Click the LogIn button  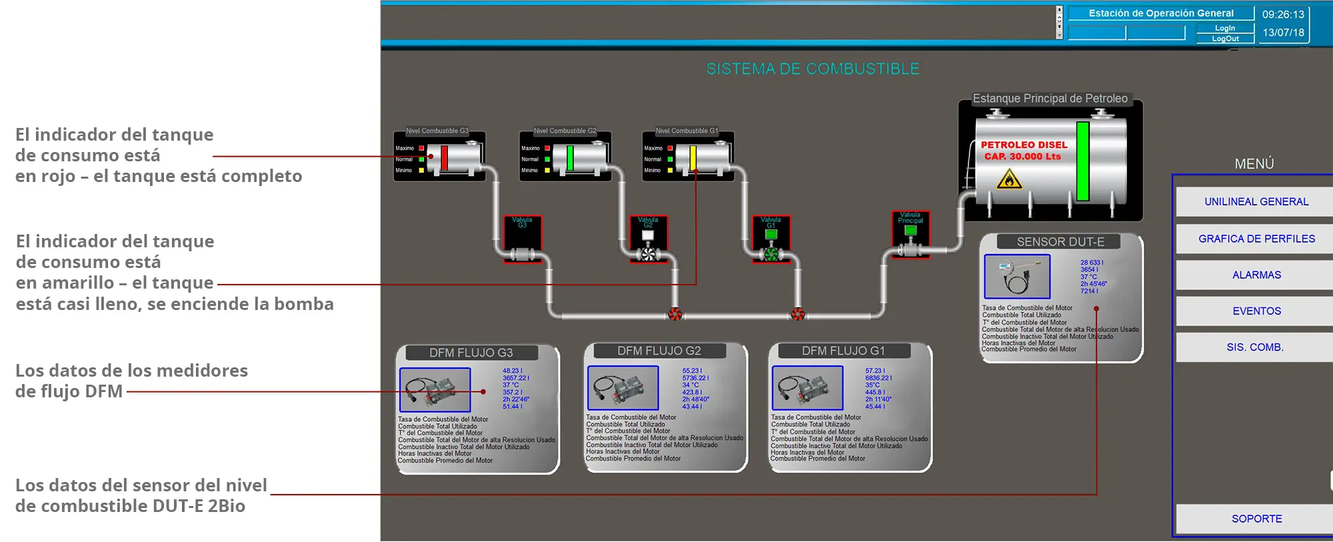coord(1225,28)
